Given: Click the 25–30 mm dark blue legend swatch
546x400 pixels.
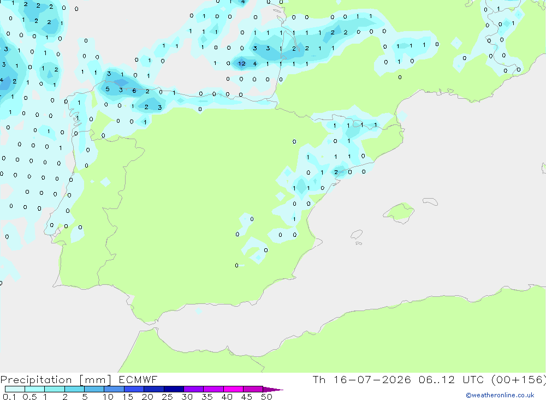Looking at the screenshot, I should point(174,389).
